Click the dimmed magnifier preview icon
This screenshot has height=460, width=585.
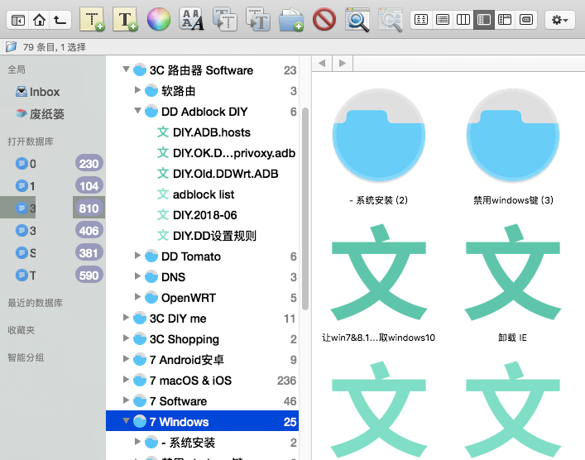point(391,19)
